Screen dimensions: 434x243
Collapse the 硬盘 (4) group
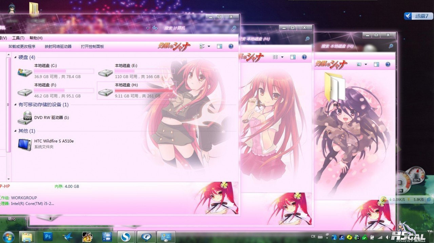click(15, 58)
